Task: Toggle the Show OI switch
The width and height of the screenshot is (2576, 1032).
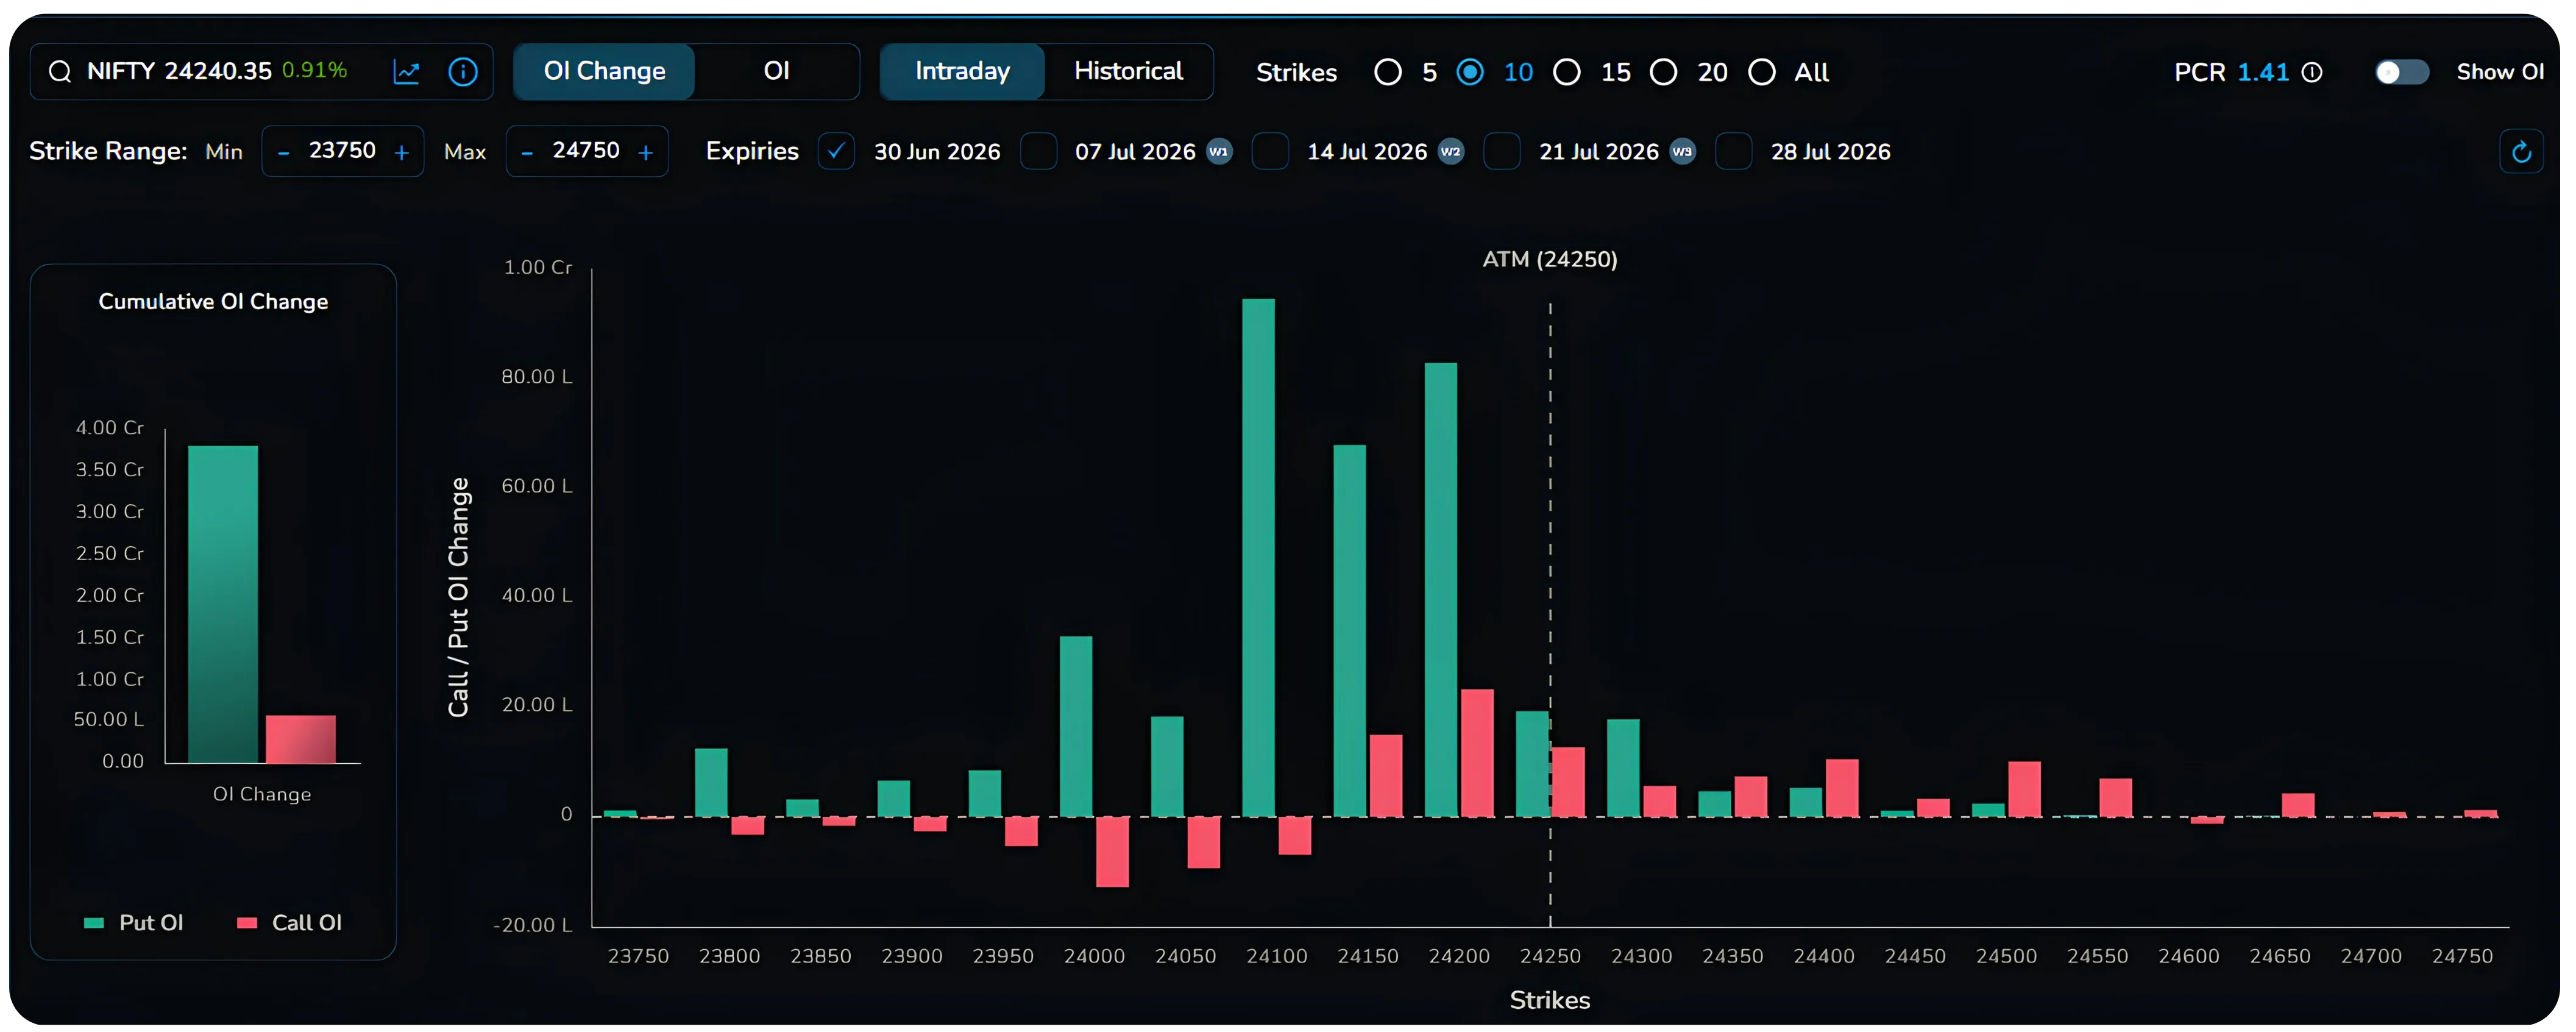Action: [2402, 72]
